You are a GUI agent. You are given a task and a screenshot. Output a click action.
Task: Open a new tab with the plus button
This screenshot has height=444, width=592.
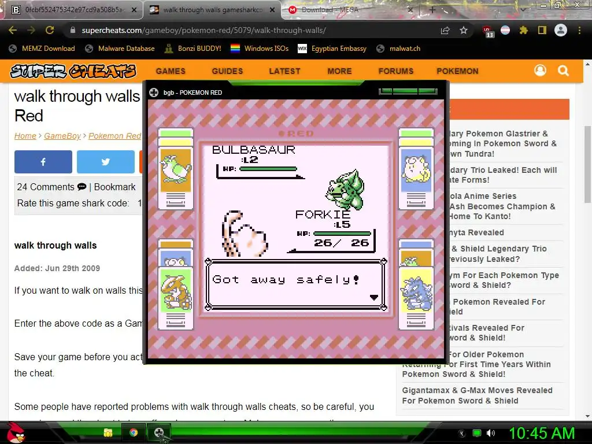[432, 10]
